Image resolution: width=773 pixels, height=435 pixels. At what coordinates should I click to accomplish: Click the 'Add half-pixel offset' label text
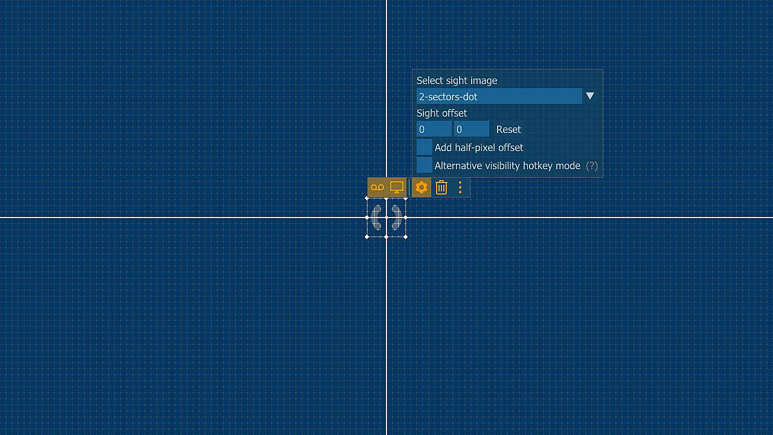tap(479, 147)
